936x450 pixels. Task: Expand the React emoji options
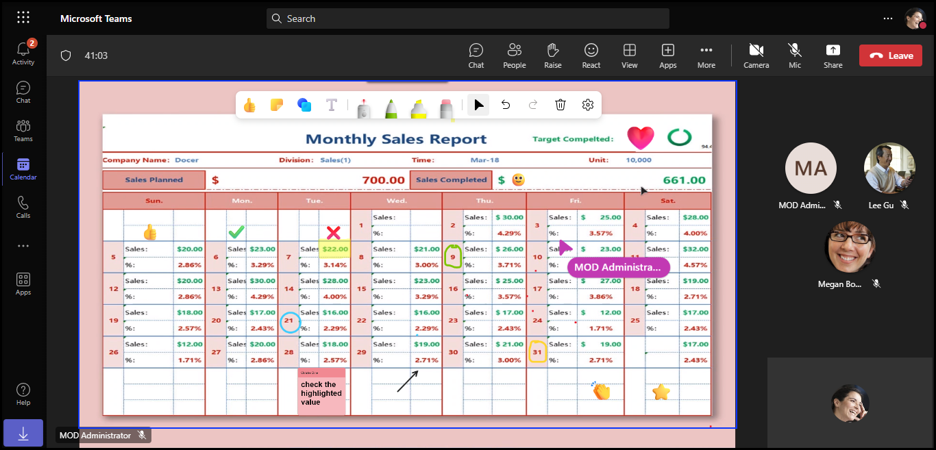click(x=591, y=55)
